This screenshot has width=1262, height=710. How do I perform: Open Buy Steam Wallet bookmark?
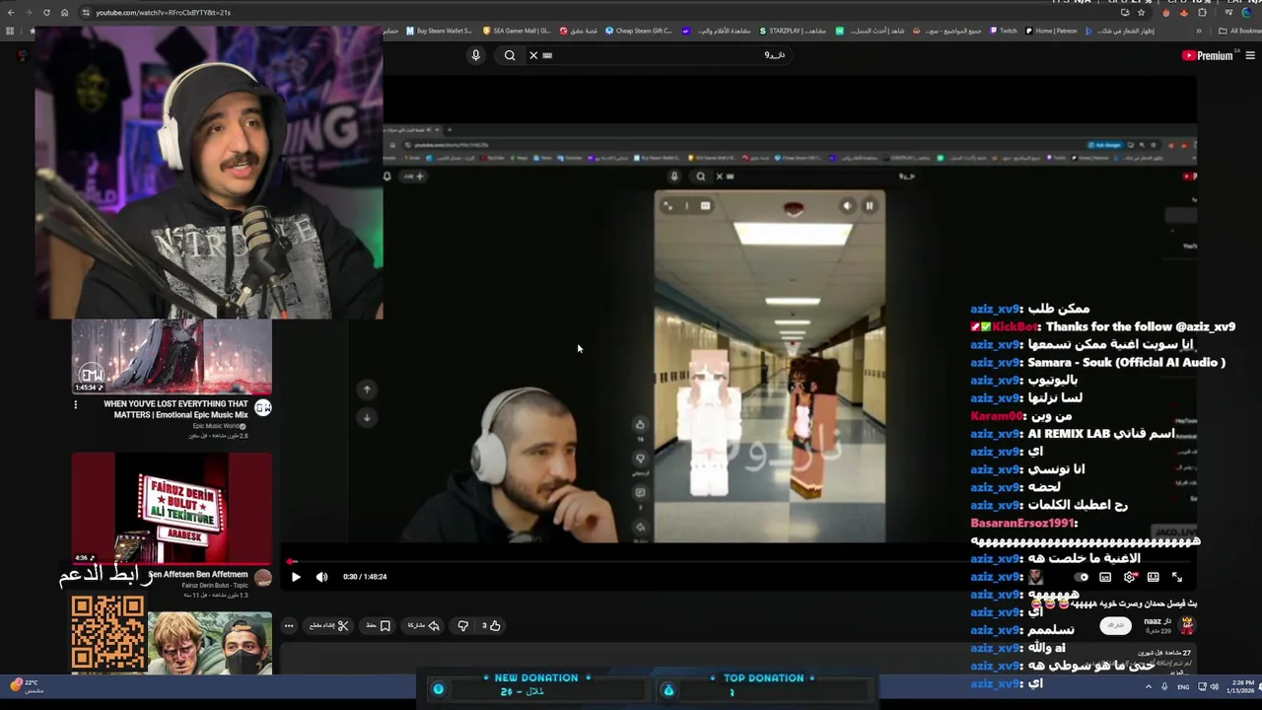tap(440, 31)
